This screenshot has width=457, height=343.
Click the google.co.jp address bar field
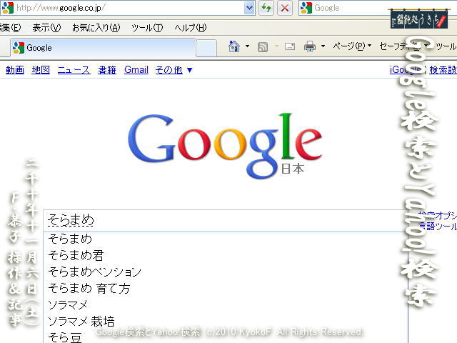[128, 8]
